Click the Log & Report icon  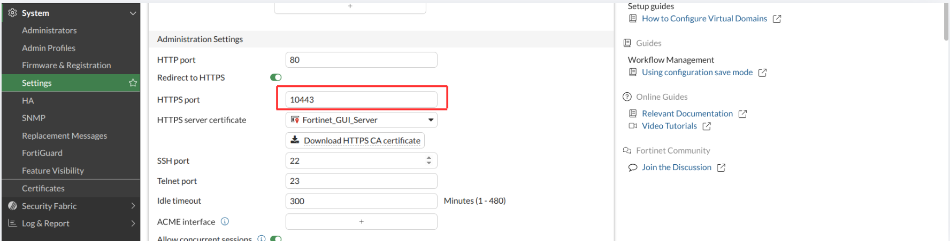[x=12, y=223]
